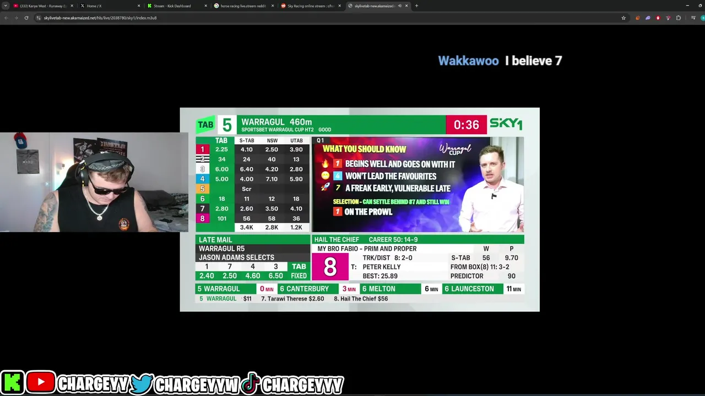Open a new browser tab

click(x=416, y=5)
